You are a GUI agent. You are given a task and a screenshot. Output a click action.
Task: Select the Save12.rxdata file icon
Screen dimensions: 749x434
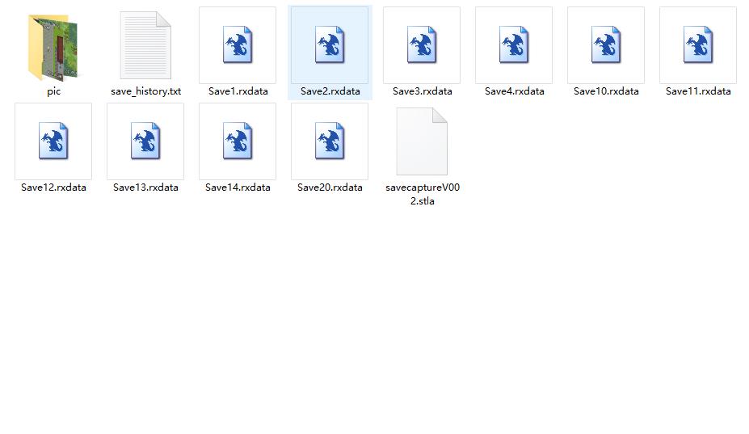[x=53, y=141]
